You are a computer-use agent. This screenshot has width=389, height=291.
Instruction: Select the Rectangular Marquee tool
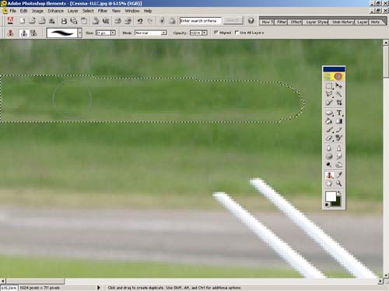[329, 86]
